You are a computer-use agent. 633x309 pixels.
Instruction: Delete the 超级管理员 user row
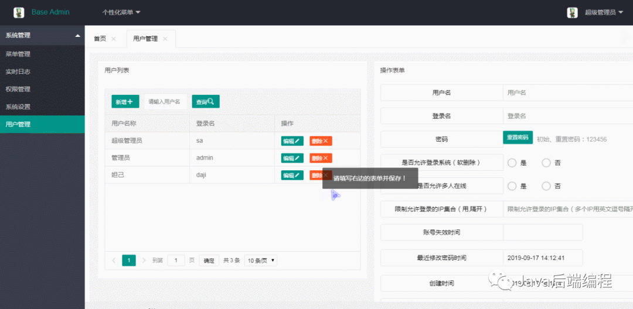coord(321,141)
